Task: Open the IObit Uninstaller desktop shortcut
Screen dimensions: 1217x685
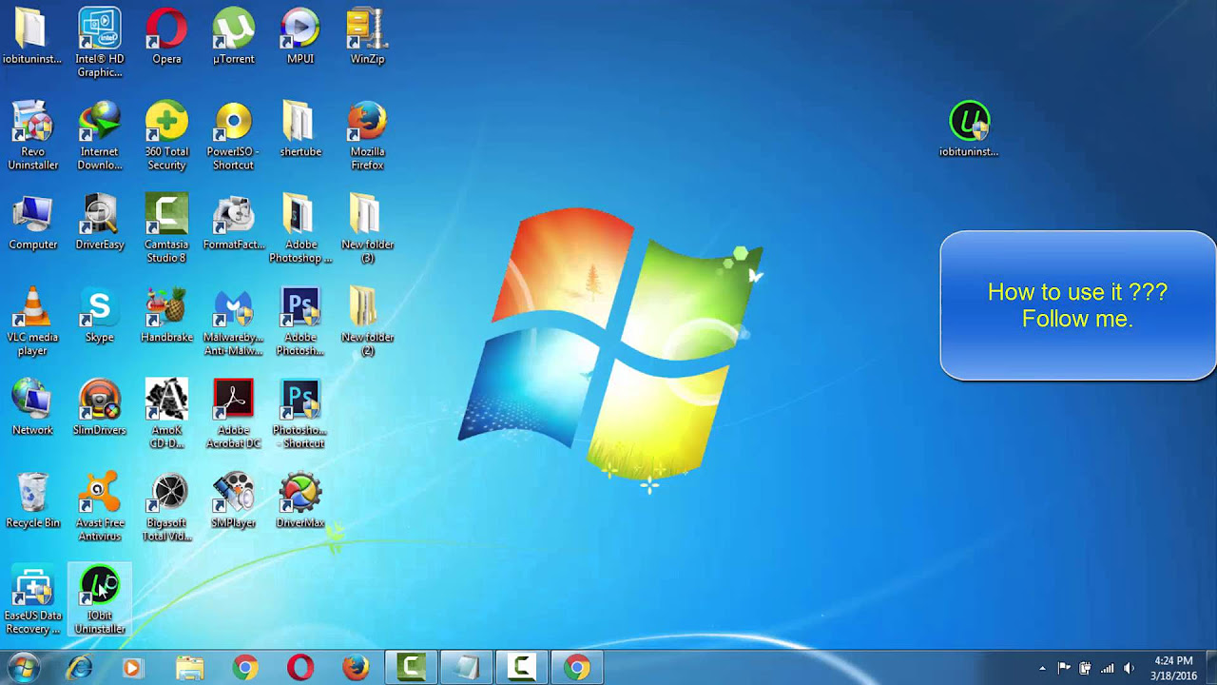Action: click(x=100, y=599)
